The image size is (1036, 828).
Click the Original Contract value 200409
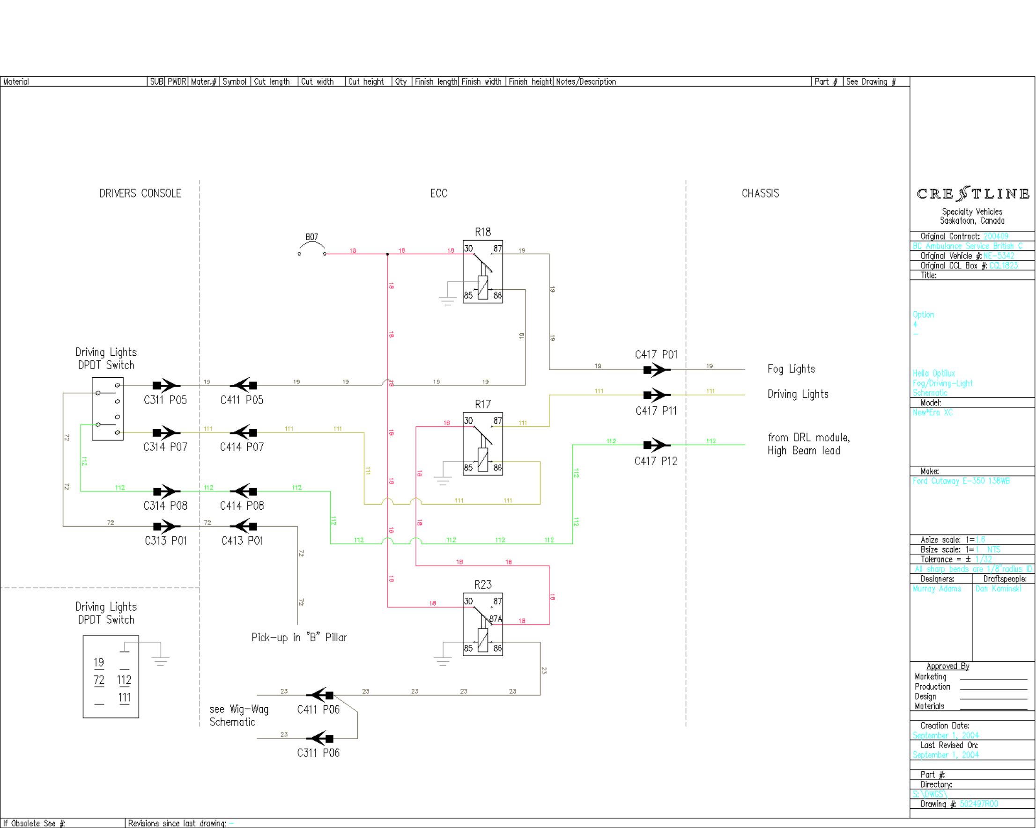[x=996, y=236]
